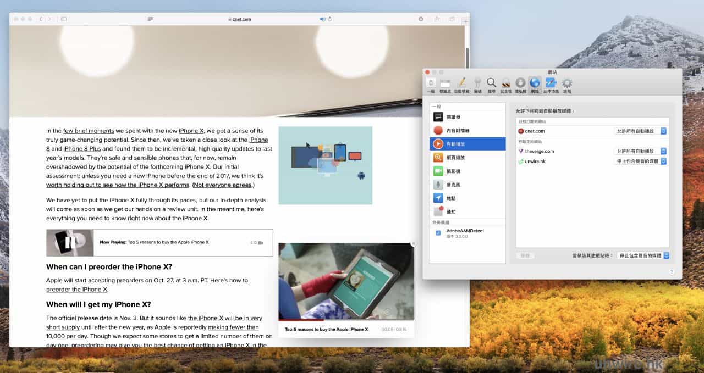The image size is (704, 373).
Task: Open the auto-play dropdown for cnet.com
Action: pyautogui.click(x=640, y=131)
